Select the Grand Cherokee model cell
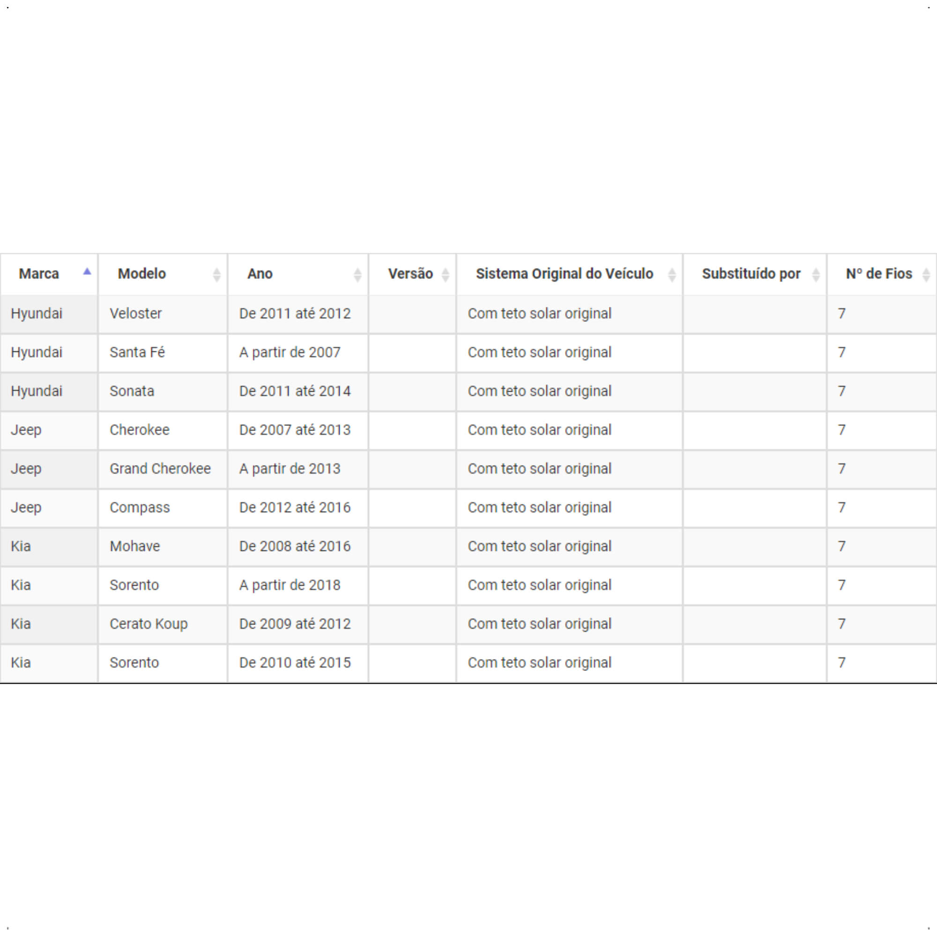 click(x=163, y=469)
